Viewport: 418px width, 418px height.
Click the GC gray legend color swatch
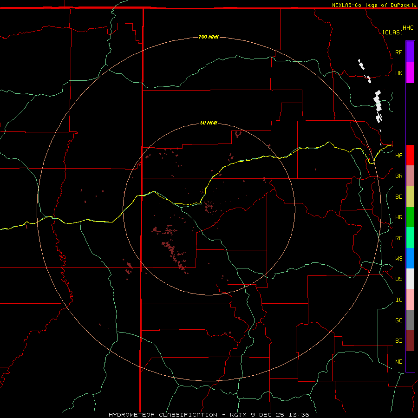[410, 320]
